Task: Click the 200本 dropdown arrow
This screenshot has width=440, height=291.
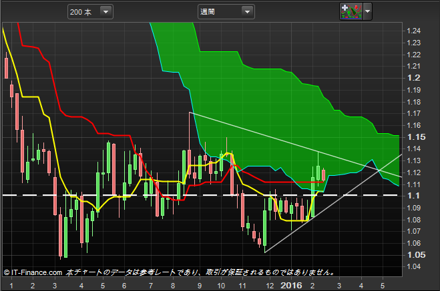Action: pos(105,12)
